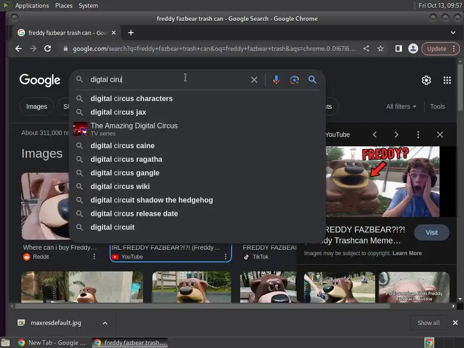Open preview panel three-dot menu
This screenshot has height=348, width=464.
pos(418,135)
